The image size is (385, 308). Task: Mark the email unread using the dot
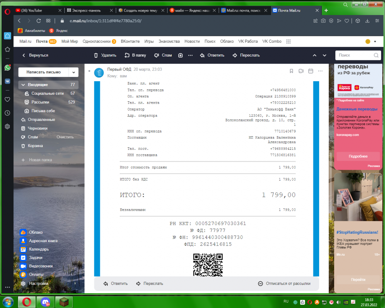coord(89,71)
